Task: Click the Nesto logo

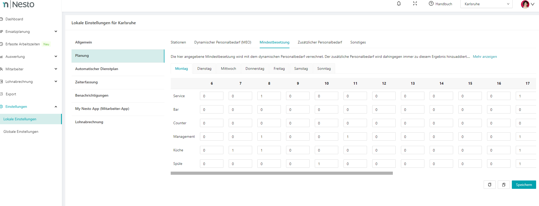Action: 18,4
